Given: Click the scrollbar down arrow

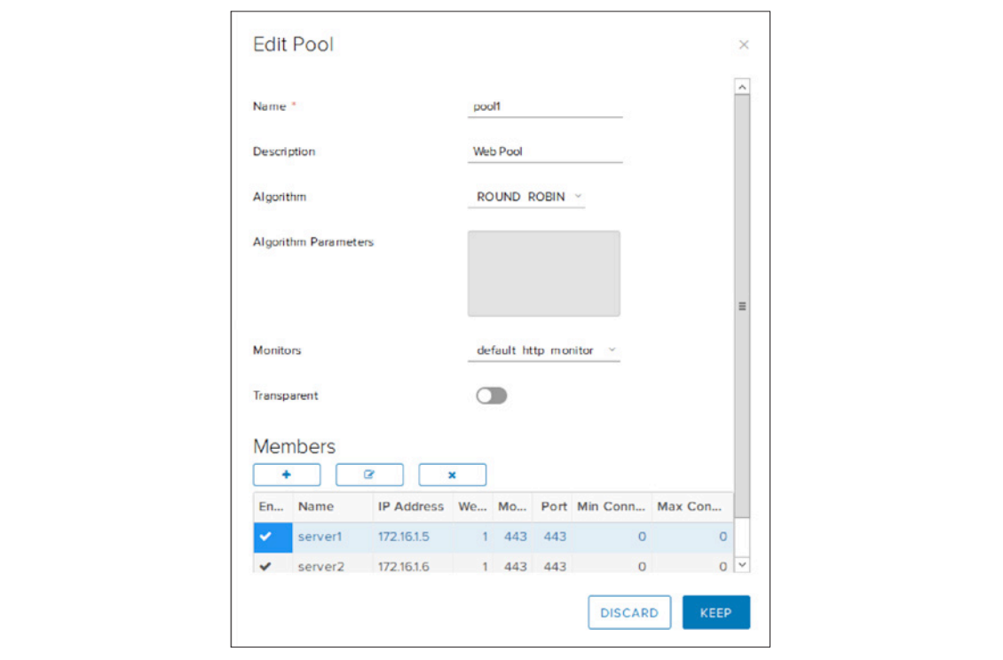Looking at the screenshot, I should pyautogui.click(x=740, y=565).
